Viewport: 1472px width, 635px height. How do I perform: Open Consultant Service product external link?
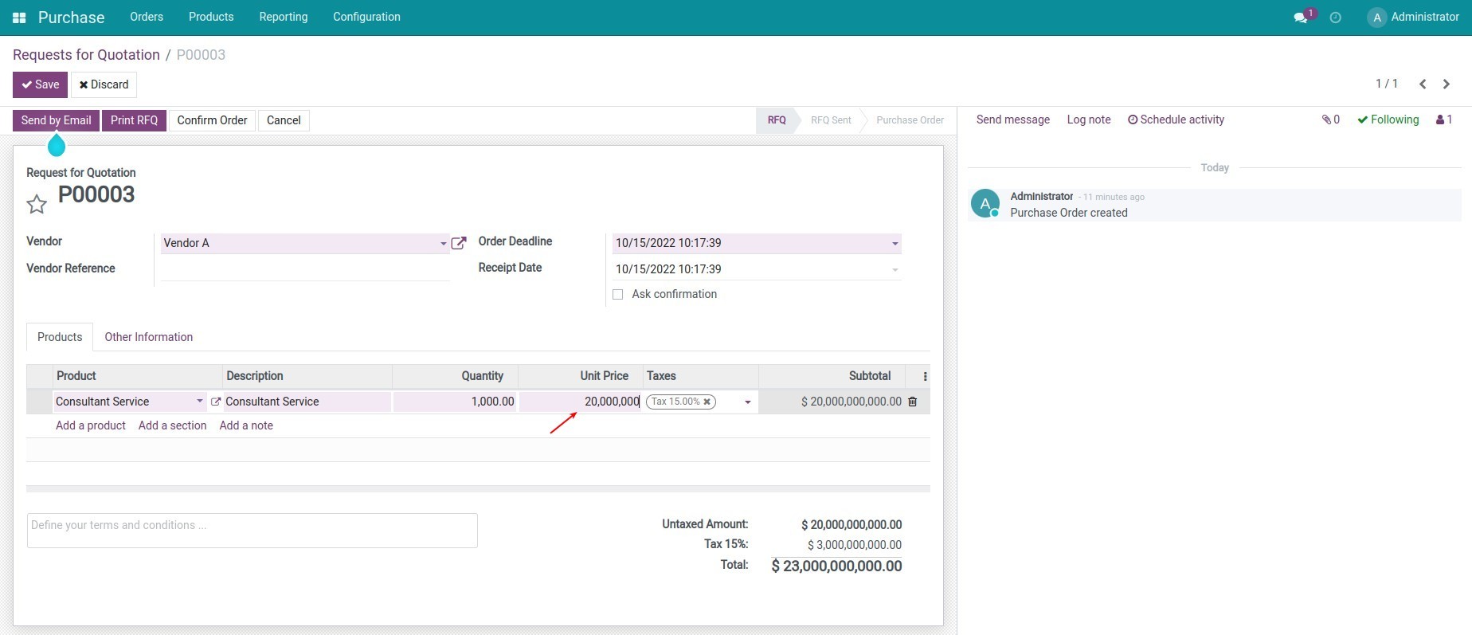215,402
